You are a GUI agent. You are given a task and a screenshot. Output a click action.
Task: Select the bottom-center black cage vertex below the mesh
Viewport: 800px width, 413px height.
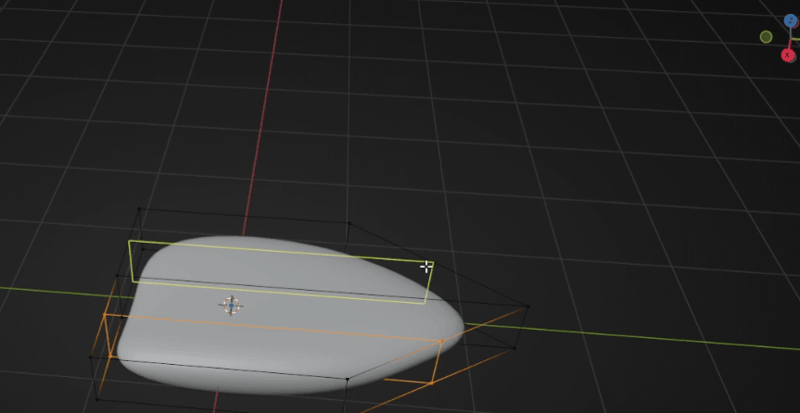click(x=345, y=381)
